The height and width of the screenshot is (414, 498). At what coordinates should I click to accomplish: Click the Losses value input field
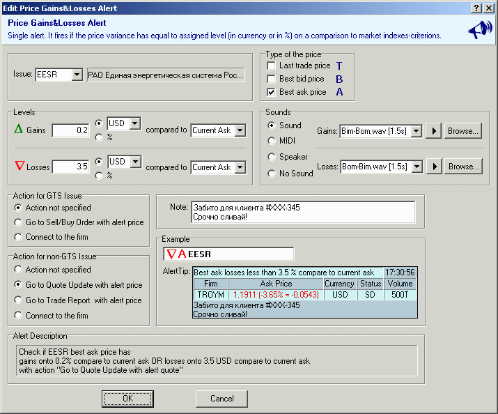coord(71,167)
